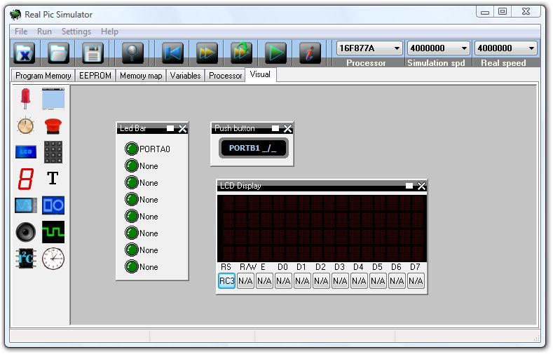553x354 pixels.
Task: Switch to the Processor tab
Action: pos(226,76)
